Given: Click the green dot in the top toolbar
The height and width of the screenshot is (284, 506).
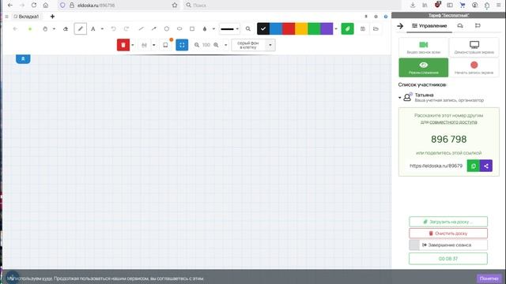Looking at the screenshot, I should pos(30,29).
